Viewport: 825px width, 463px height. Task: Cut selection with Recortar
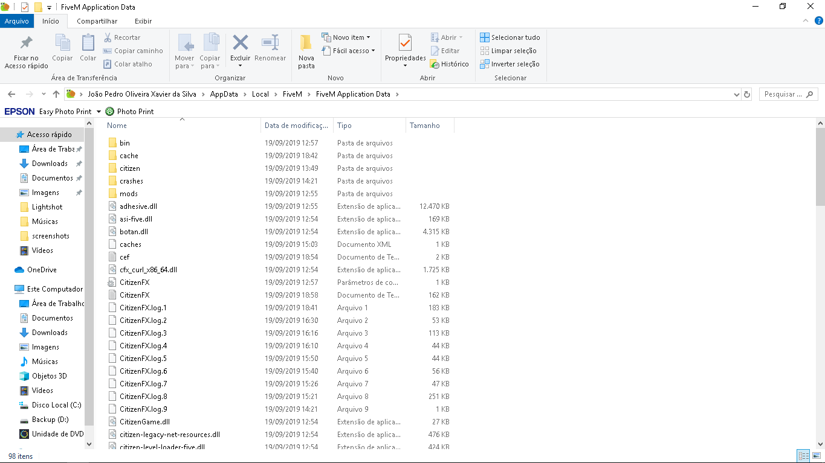pos(122,37)
